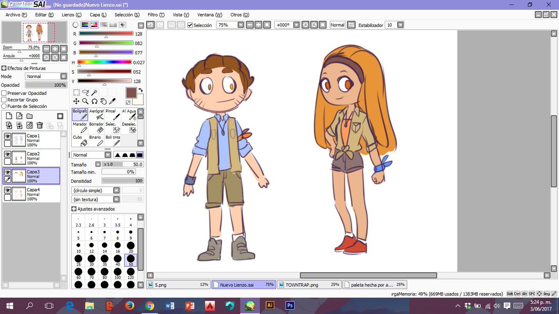The height and width of the screenshot is (314, 559).
Task: Activate the eyedropper color picker tool
Action: coord(112,101)
